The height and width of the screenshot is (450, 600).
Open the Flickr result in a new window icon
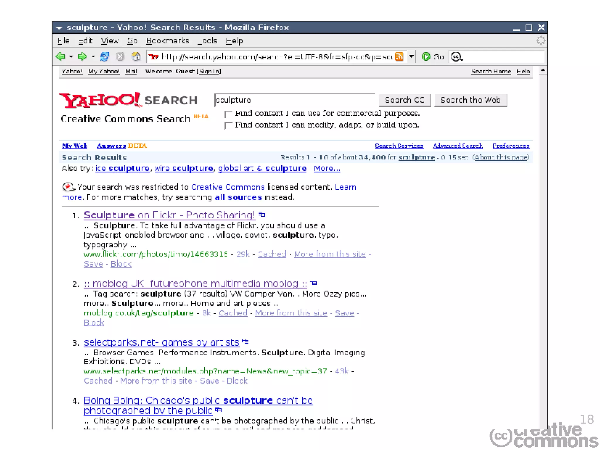pyautogui.click(x=262, y=215)
